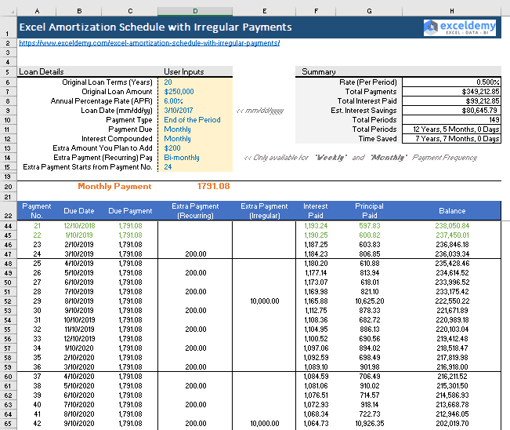This screenshot has height=430, width=510.
Task: Click the Monthly Payment value 1791.08
Action: pos(213,186)
